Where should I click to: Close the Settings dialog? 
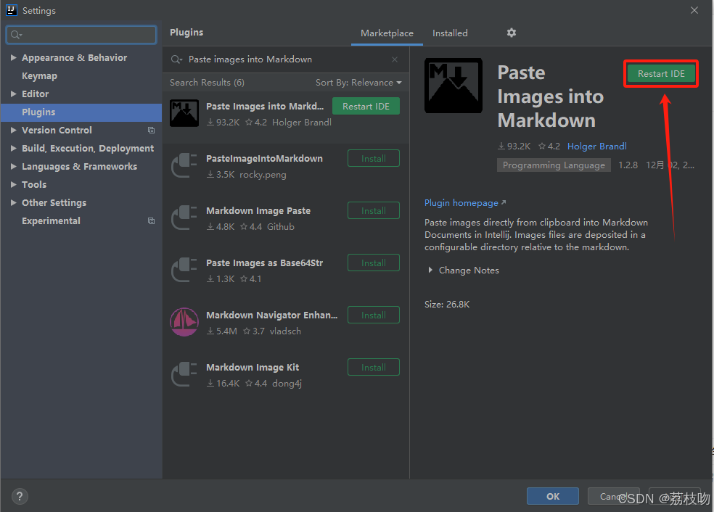[x=694, y=10]
